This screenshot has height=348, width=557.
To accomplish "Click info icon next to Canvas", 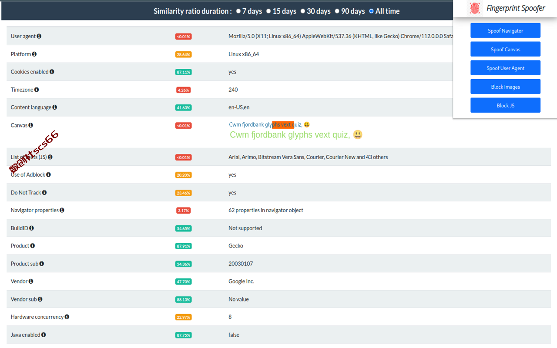I will coord(31,125).
